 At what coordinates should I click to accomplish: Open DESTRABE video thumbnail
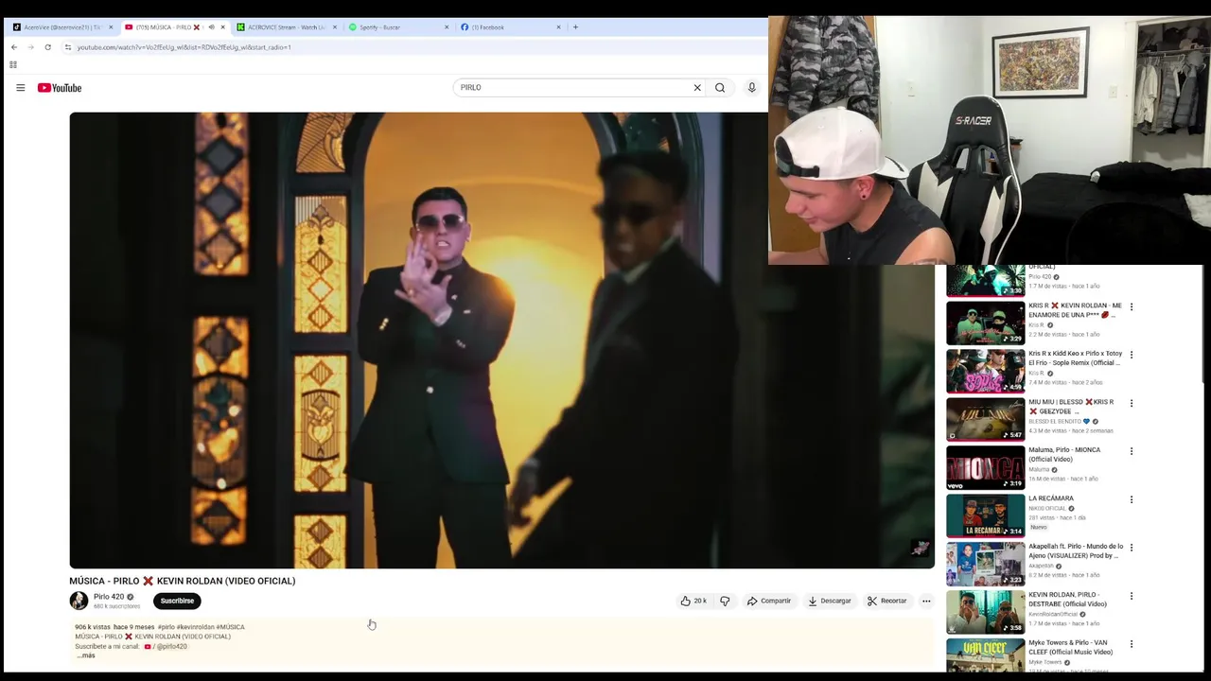[985, 612]
